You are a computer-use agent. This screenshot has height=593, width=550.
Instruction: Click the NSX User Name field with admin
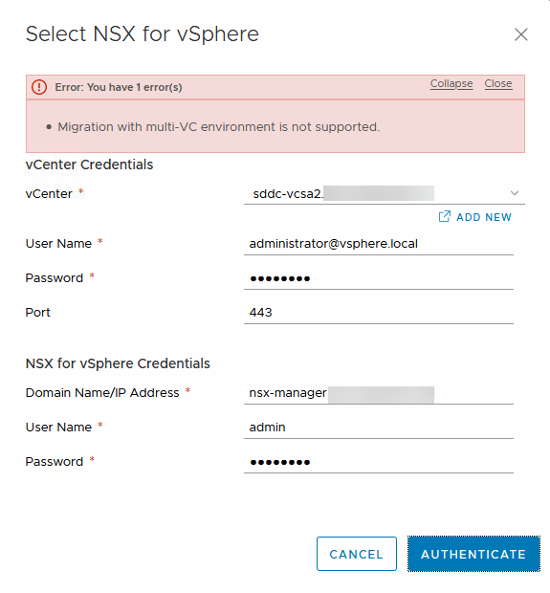pyautogui.click(x=379, y=428)
